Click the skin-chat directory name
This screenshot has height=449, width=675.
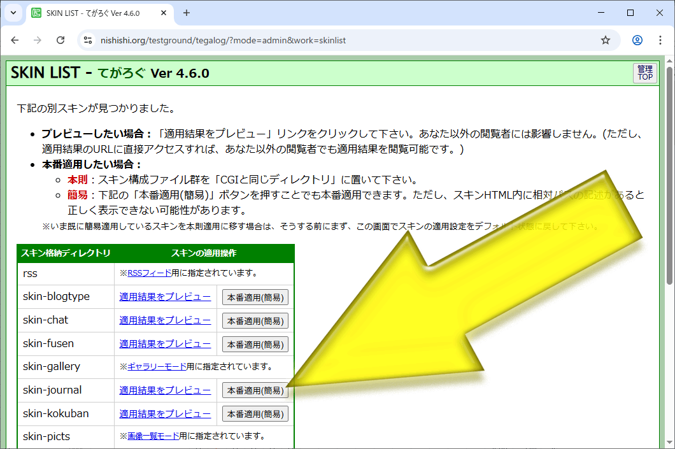pyautogui.click(x=46, y=320)
